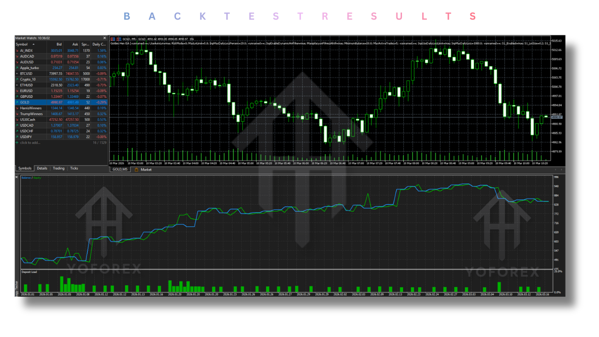Switch to the Ticks tab

tap(74, 168)
